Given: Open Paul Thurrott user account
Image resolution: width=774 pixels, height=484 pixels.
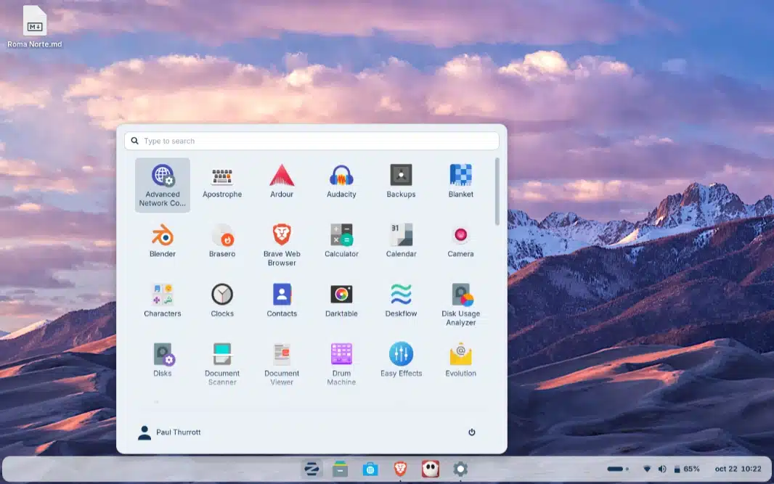Looking at the screenshot, I should click(x=169, y=432).
